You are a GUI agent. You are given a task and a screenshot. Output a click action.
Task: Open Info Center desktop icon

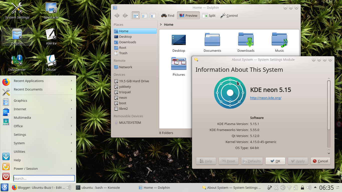(x=17, y=63)
